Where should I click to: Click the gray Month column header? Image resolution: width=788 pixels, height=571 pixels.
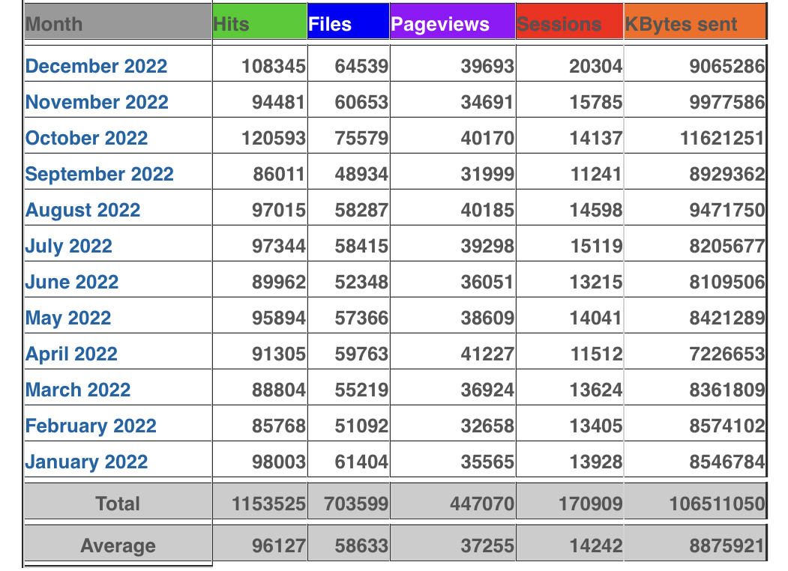coord(117,24)
